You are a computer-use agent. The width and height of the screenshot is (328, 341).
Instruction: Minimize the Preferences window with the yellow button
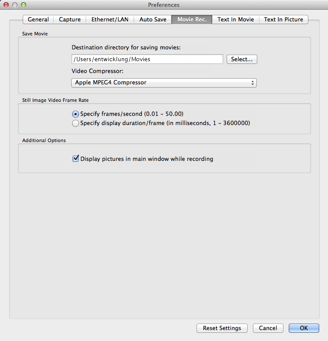[x=15, y=5]
